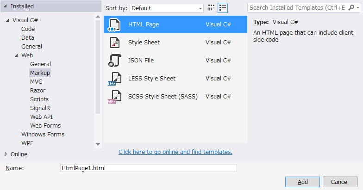
Task: Select the SignalR category
Action: [40, 108]
